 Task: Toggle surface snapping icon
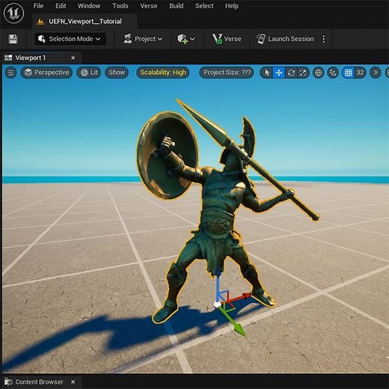point(333,73)
